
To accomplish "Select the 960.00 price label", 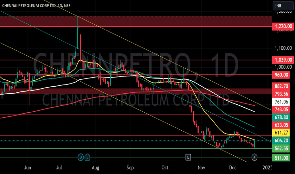I will pos(281,75).
